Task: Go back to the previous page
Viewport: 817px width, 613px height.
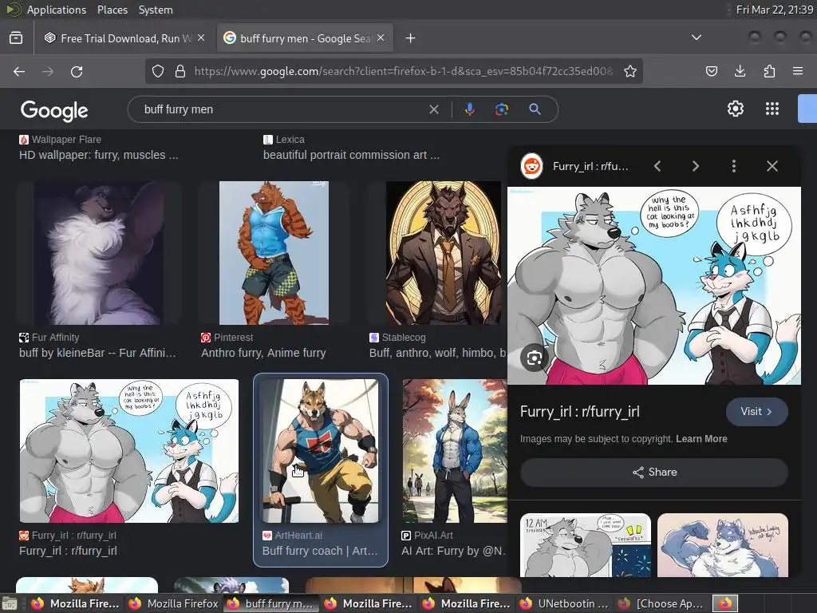Action: [19, 71]
